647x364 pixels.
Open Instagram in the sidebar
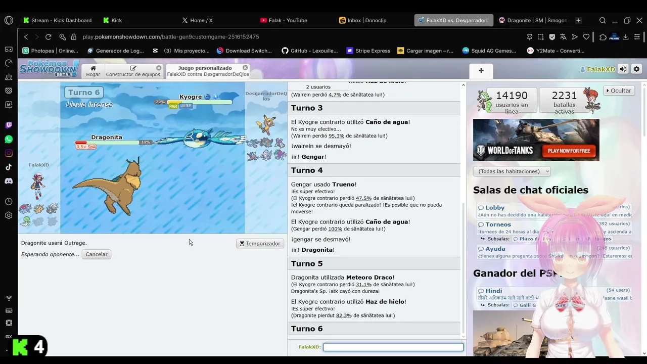[9, 153]
